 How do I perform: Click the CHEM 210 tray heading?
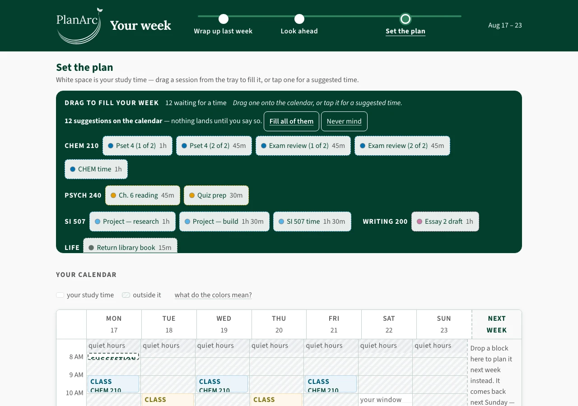(x=82, y=146)
